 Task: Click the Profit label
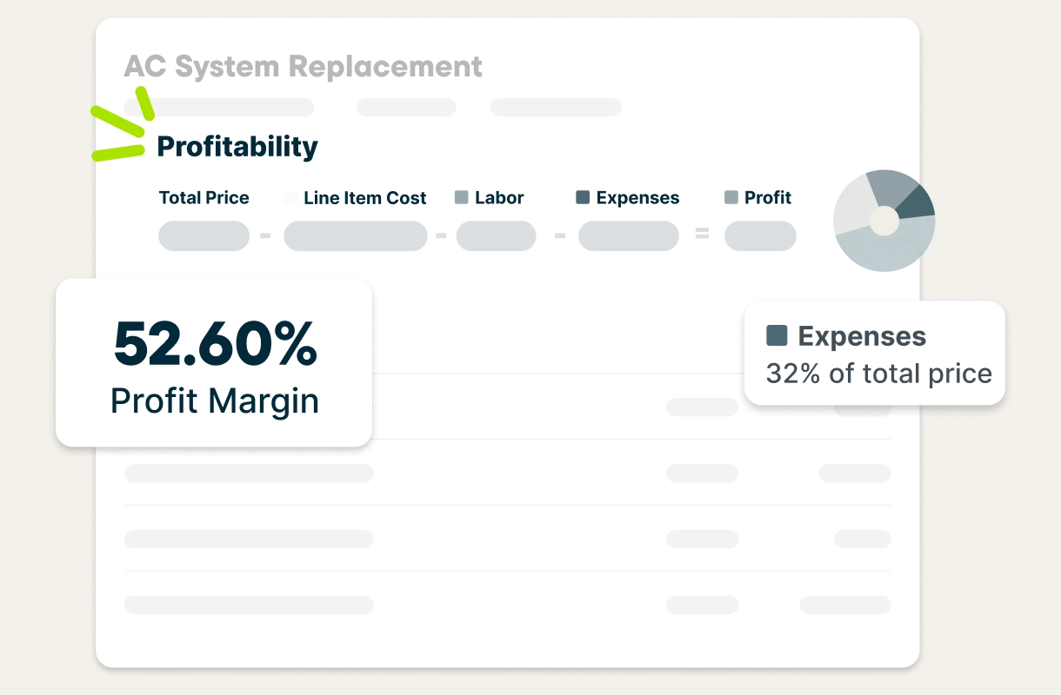pyautogui.click(x=768, y=198)
